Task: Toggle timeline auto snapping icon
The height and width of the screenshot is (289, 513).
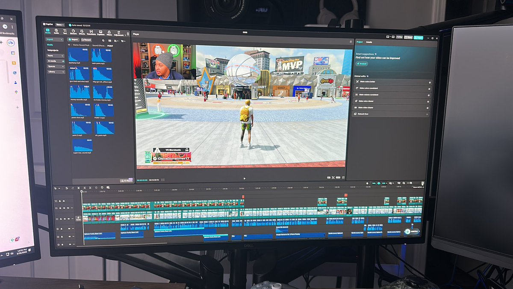Action: [x=379, y=183]
